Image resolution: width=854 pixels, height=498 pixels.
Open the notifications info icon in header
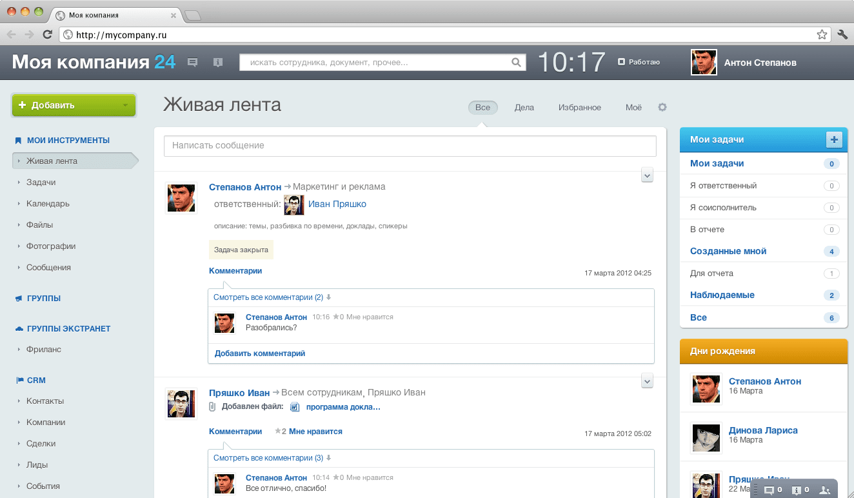tap(218, 63)
